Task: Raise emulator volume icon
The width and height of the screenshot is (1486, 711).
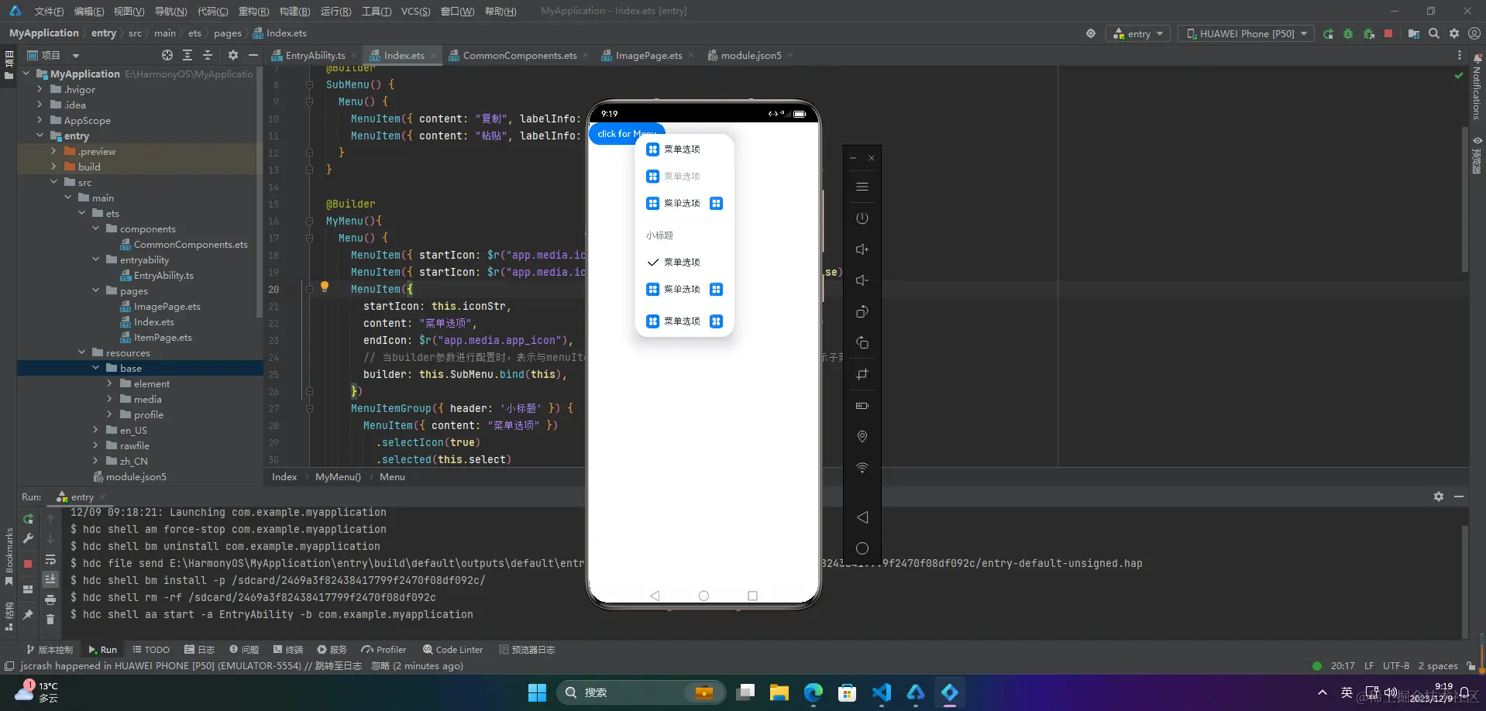Action: point(862,249)
